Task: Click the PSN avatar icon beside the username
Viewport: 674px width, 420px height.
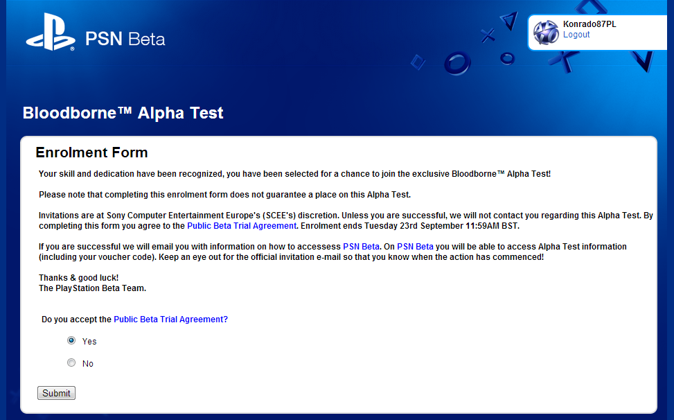Action: [x=546, y=32]
